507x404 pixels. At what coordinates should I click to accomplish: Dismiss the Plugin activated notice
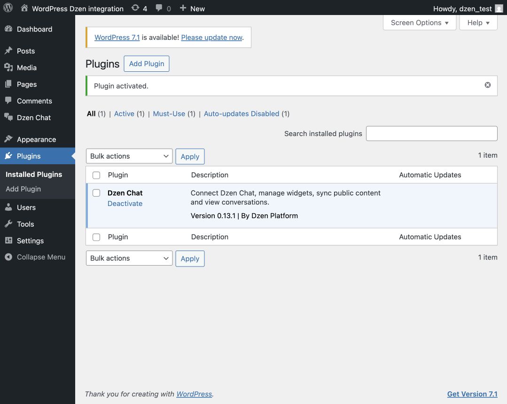pos(488,85)
